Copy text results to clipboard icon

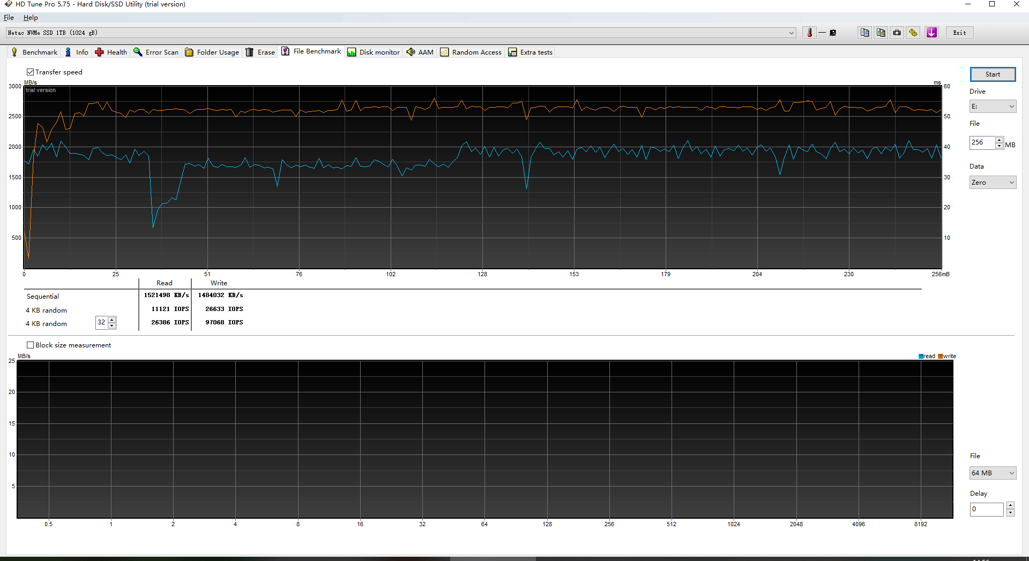[x=864, y=33]
